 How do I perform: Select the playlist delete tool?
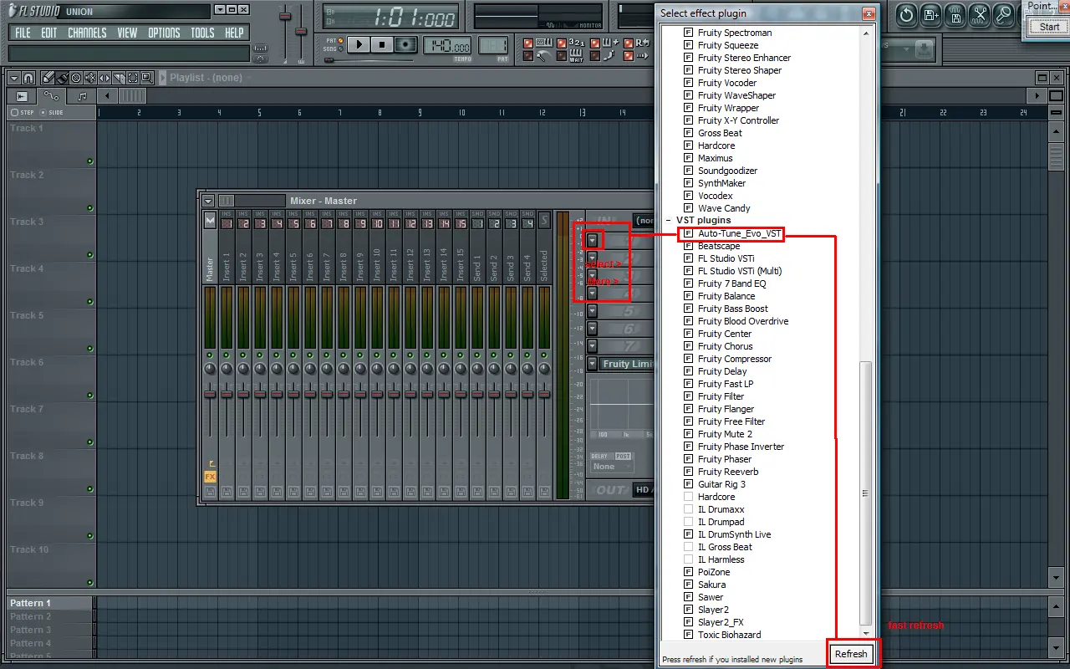pos(75,77)
